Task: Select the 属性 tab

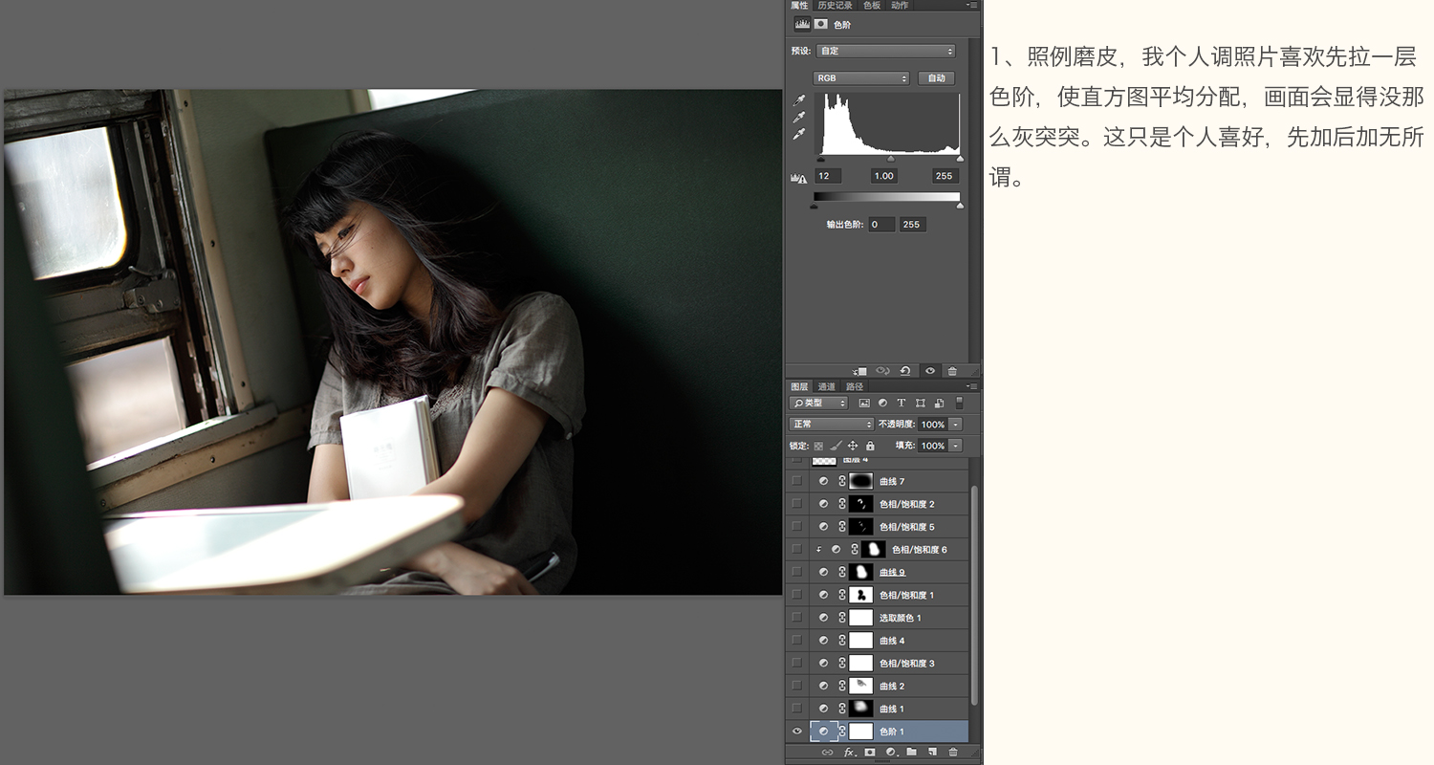Action: point(799,6)
